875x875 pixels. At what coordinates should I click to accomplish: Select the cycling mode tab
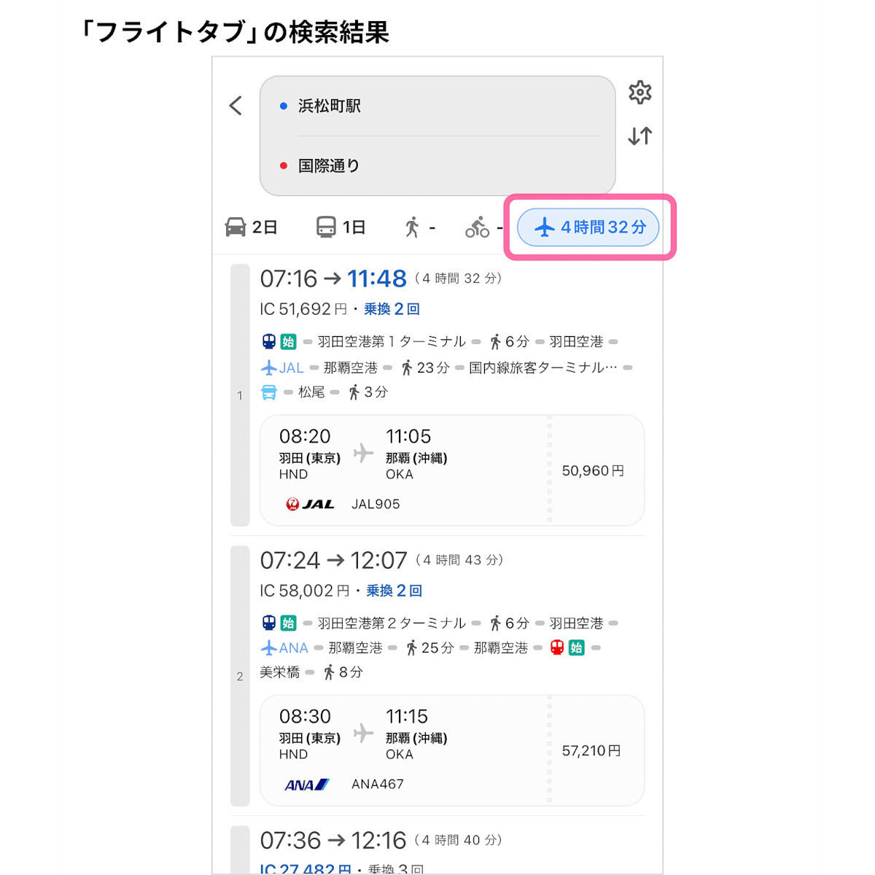click(484, 227)
